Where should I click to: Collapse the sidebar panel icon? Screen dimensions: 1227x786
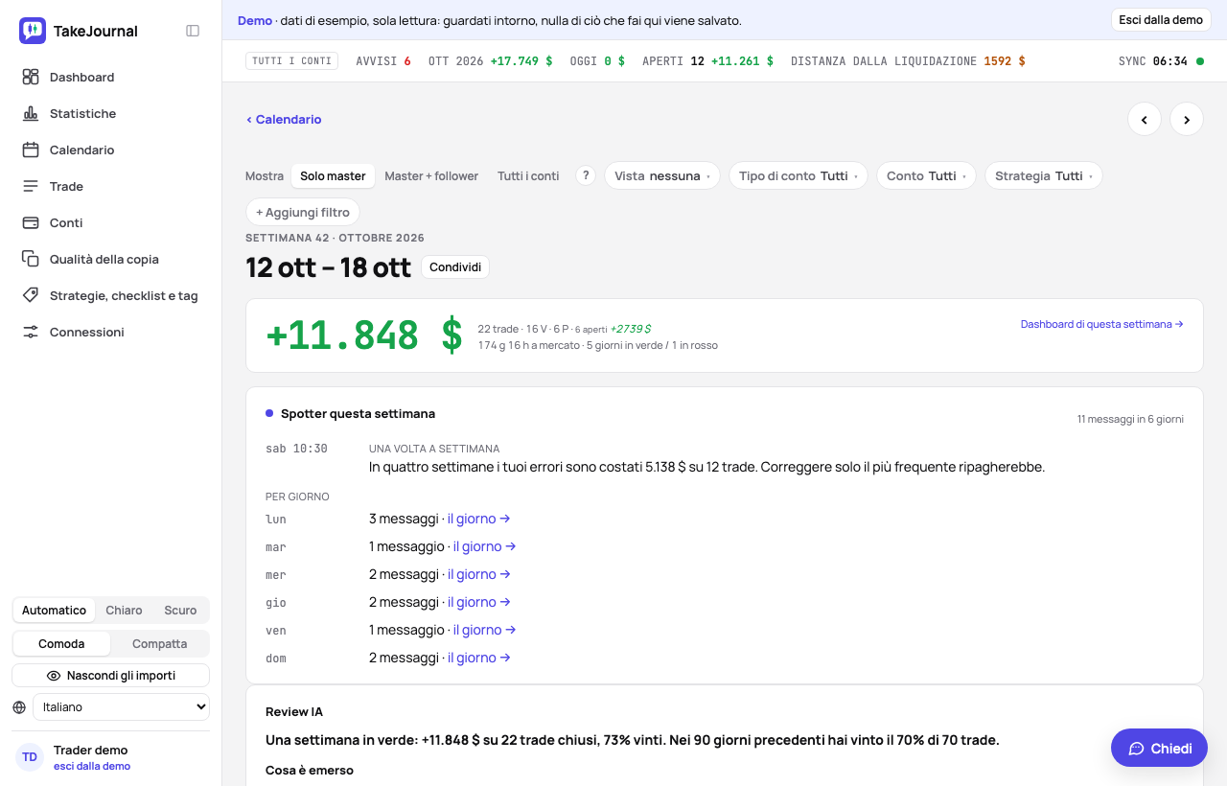coord(193,31)
